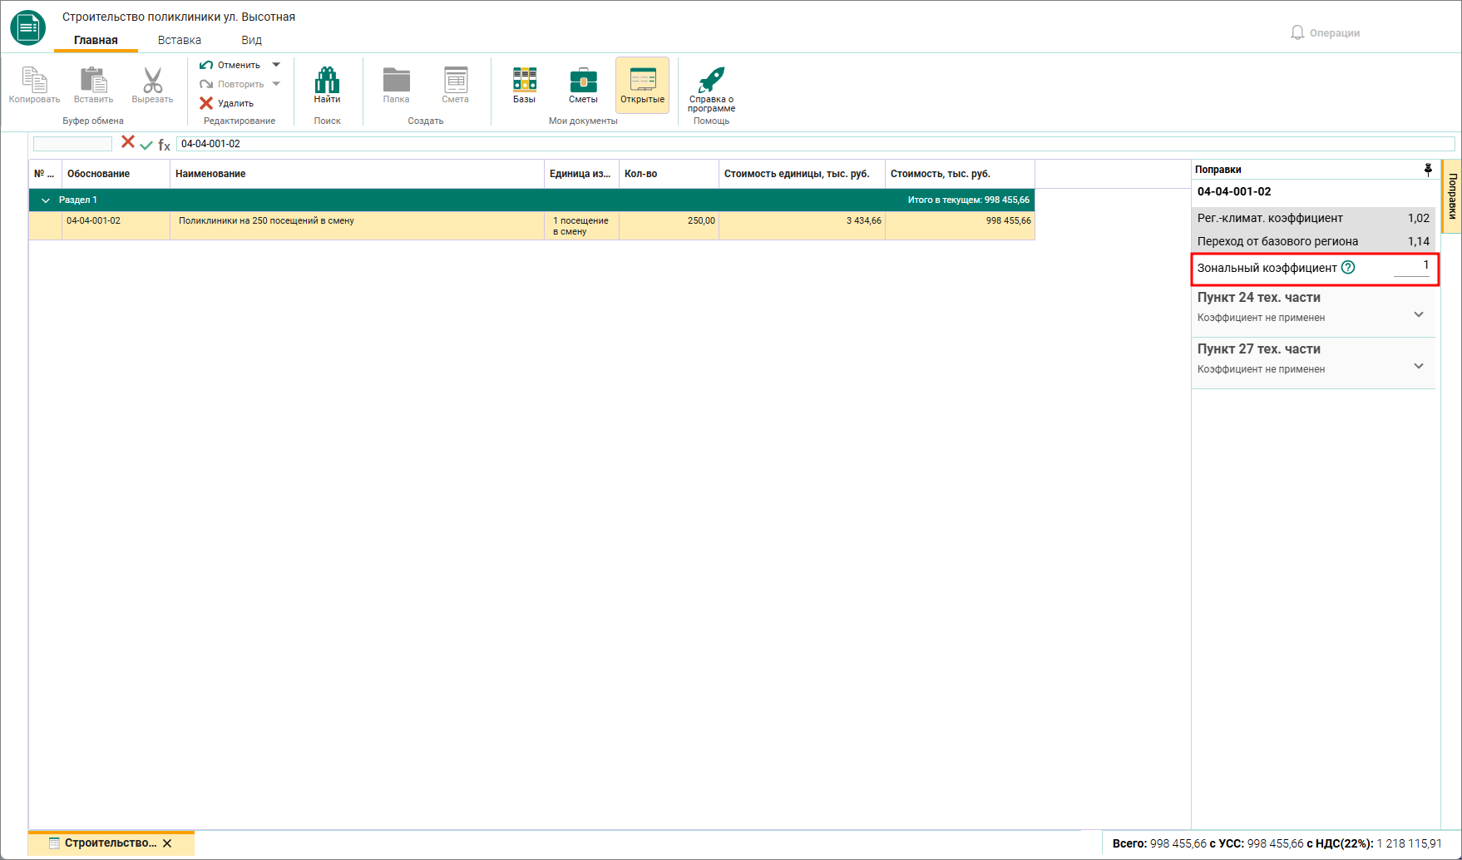Click the Вырезать scissors icon

[x=152, y=81]
